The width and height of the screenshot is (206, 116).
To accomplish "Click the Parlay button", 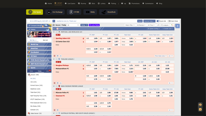I will pos(84,25).
